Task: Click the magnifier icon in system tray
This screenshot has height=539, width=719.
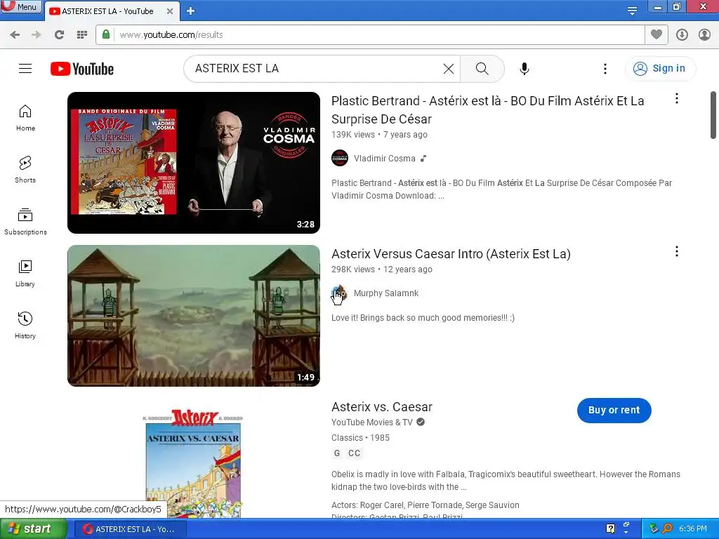Action: tap(667, 528)
